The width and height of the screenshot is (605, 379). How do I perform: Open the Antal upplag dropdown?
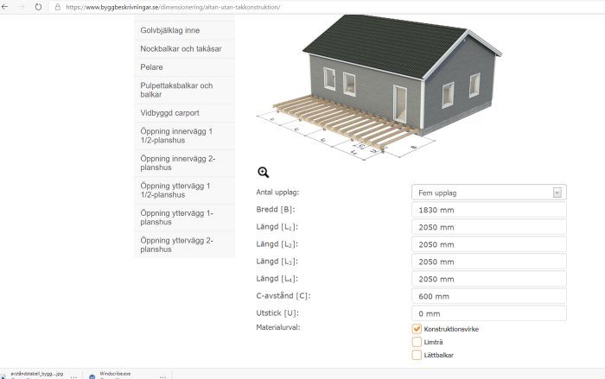489,193
